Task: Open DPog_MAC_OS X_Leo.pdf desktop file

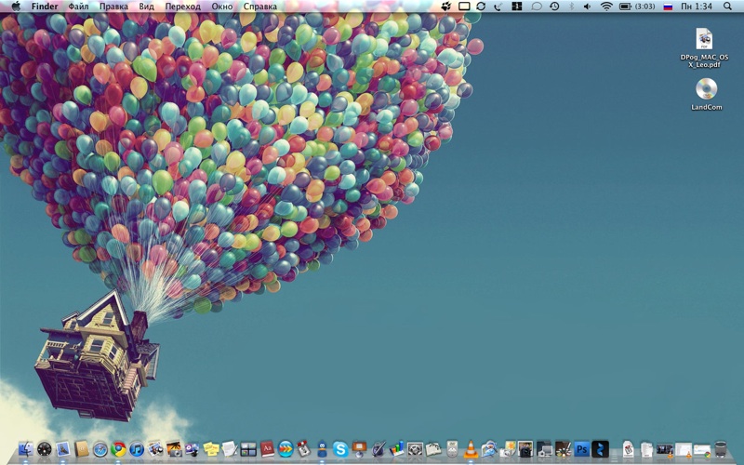Action: pos(705,48)
